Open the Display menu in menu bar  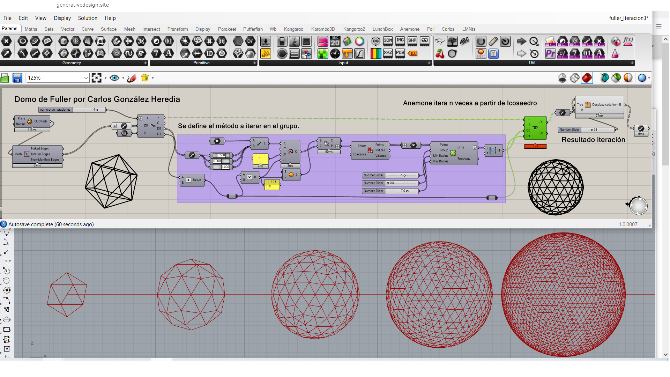62,18
